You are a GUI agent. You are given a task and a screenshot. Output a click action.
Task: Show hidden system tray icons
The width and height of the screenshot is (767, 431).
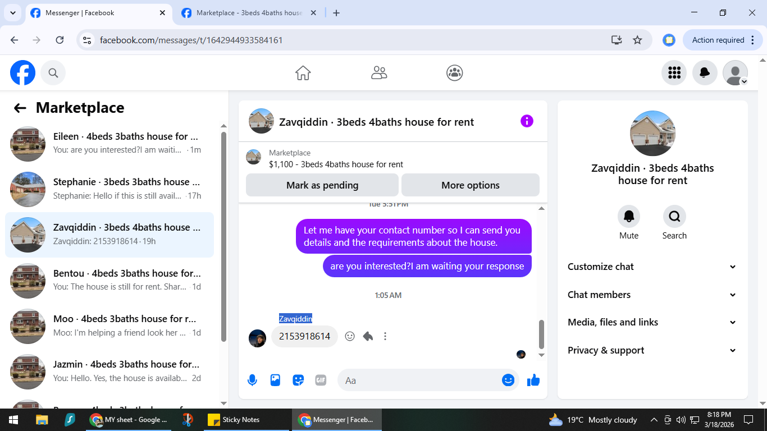[654, 420]
